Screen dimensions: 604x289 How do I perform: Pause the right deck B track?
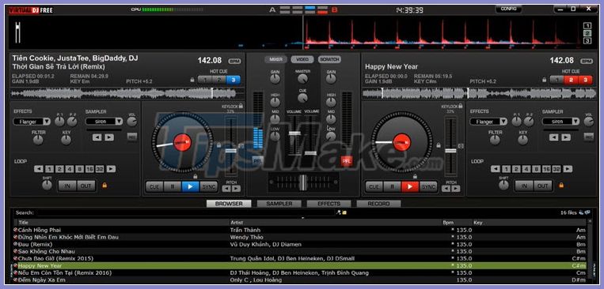click(x=392, y=187)
